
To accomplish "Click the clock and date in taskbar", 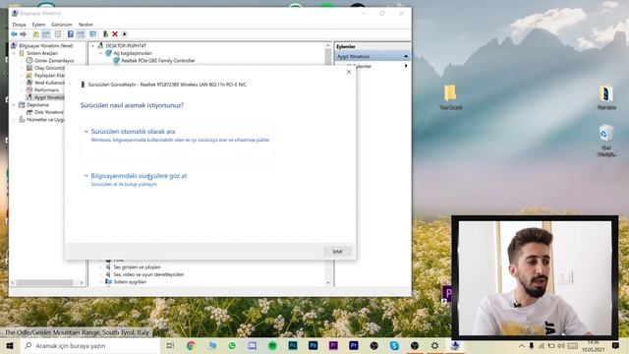I will click(x=593, y=346).
